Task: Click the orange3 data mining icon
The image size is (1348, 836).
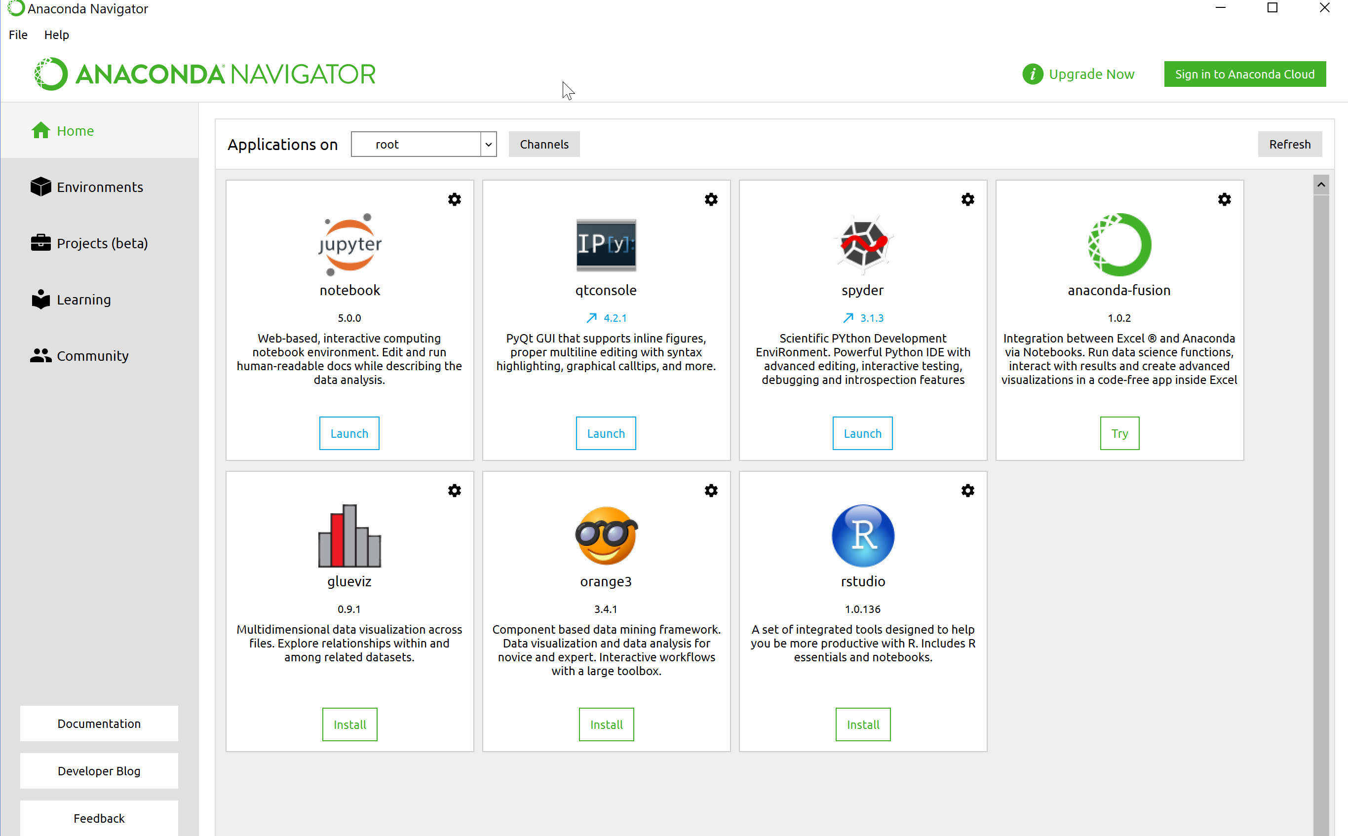Action: (x=605, y=535)
